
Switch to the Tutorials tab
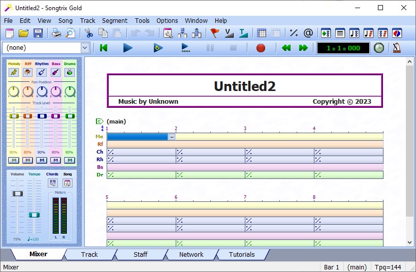pos(242,255)
